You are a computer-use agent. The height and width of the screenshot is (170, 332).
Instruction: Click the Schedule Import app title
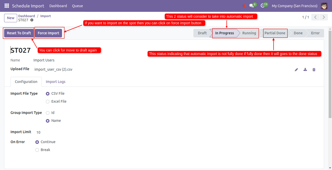coord(28,6)
